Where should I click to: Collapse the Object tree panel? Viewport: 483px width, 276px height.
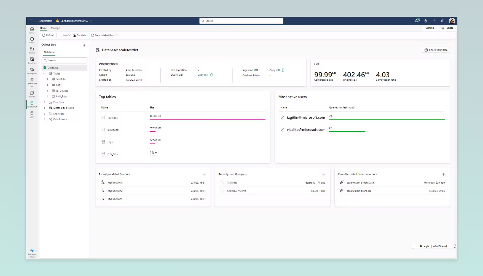click(x=84, y=45)
